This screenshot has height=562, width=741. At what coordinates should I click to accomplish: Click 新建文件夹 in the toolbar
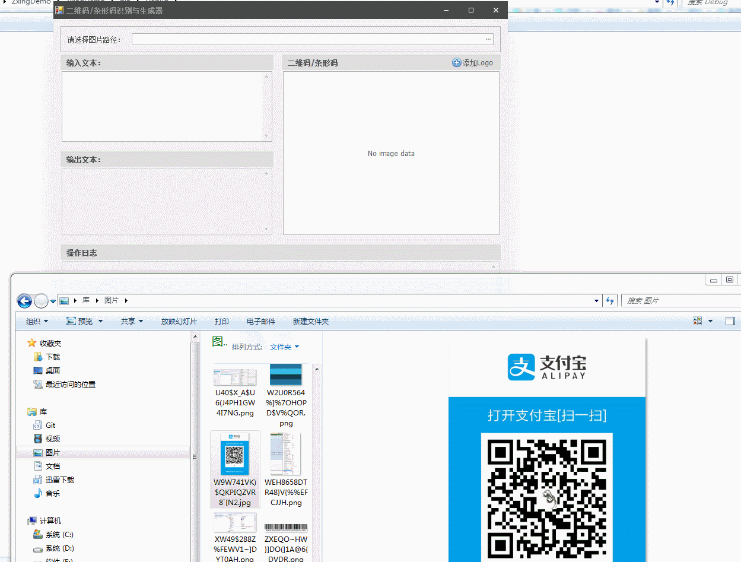pos(311,321)
